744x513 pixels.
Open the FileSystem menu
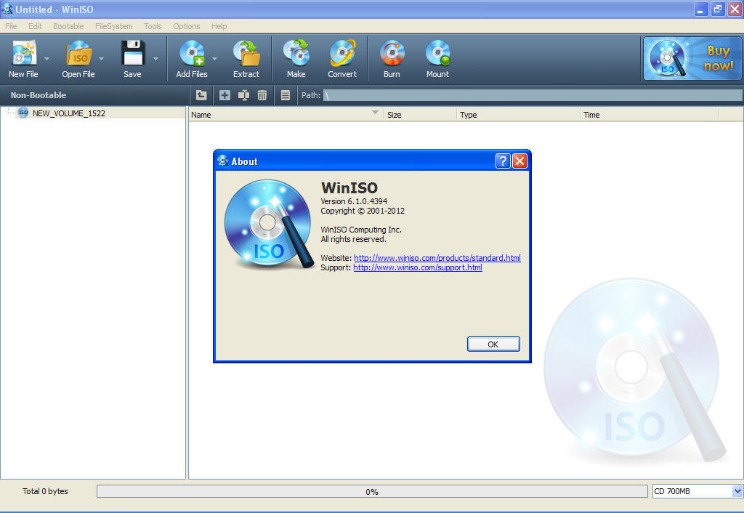click(x=113, y=26)
